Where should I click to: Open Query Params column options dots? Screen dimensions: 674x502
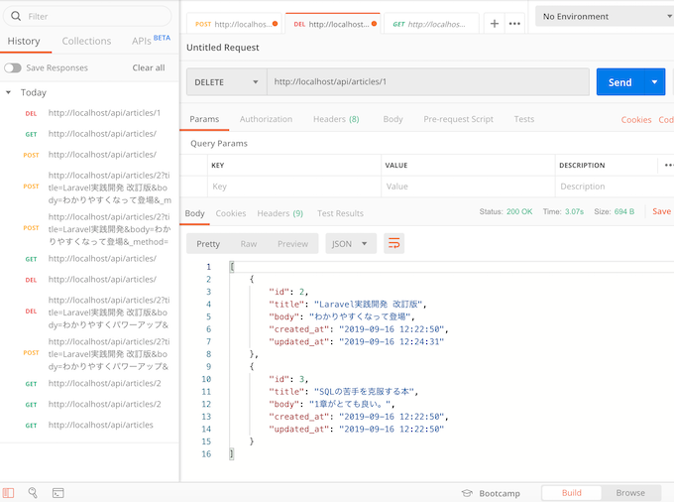[x=669, y=165]
